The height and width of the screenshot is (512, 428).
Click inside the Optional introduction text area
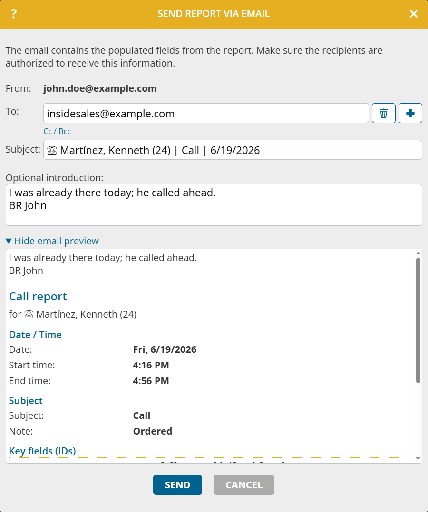pyautogui.click(x=214, y=205)
